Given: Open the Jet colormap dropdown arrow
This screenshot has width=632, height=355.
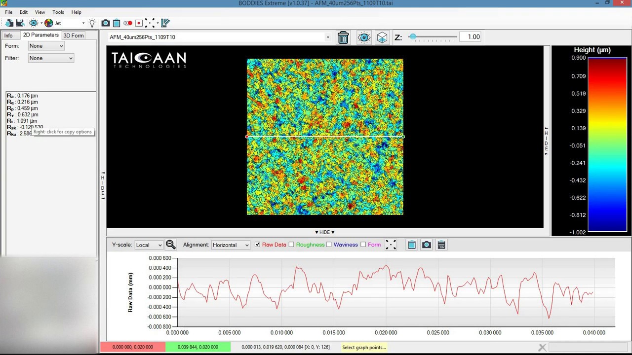Looking at the screenshot, I should coord(83,23).
